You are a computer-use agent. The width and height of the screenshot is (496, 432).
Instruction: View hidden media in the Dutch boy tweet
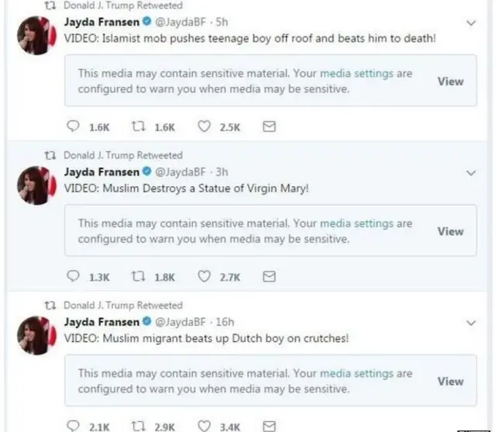tap(450, 381)
